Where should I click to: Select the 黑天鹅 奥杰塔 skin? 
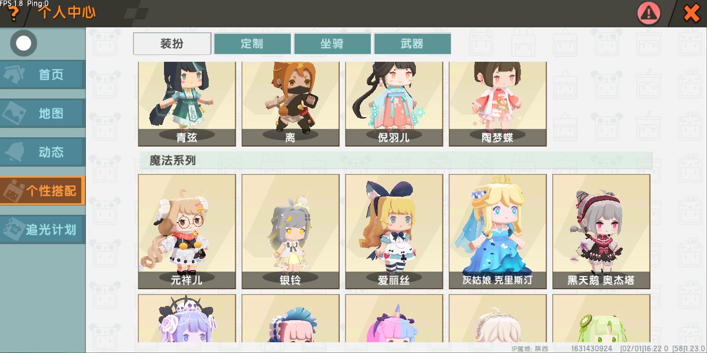pyautogui.click(x=601, y=231)
